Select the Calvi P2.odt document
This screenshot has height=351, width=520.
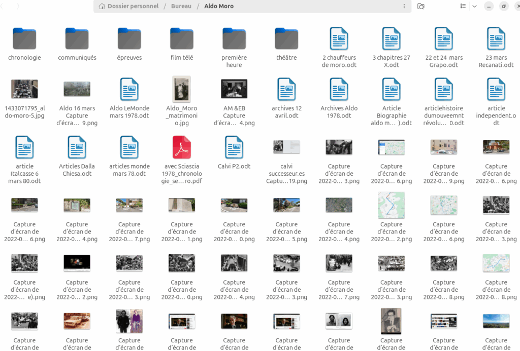(x=234, y=148)
